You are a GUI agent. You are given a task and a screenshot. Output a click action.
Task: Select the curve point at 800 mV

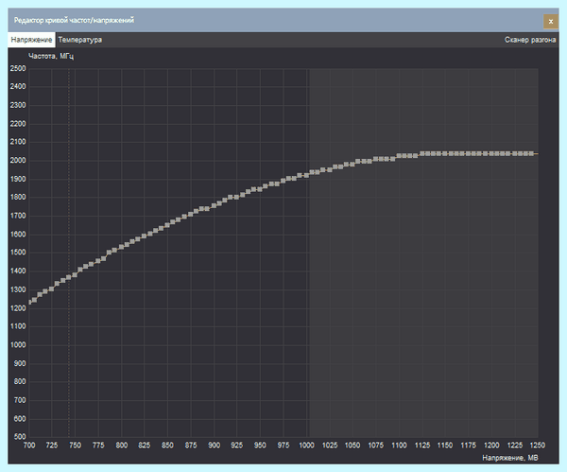click(x=122, y=247)
